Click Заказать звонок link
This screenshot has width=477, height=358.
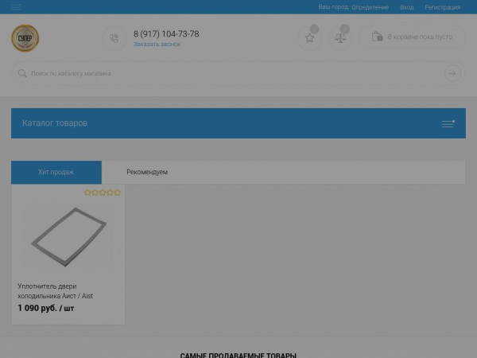[157, 45]
